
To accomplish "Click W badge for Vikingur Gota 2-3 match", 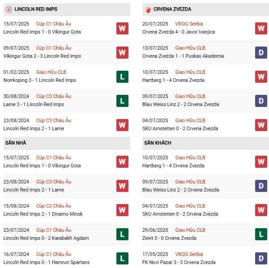I will point(122,53).
